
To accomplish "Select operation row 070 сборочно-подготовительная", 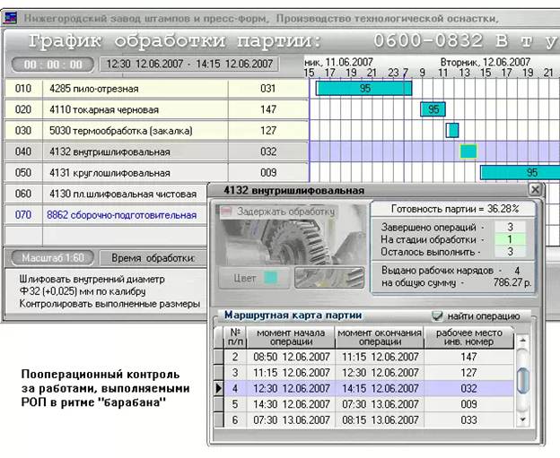I will pyautogui.click(x=106, y=215).
